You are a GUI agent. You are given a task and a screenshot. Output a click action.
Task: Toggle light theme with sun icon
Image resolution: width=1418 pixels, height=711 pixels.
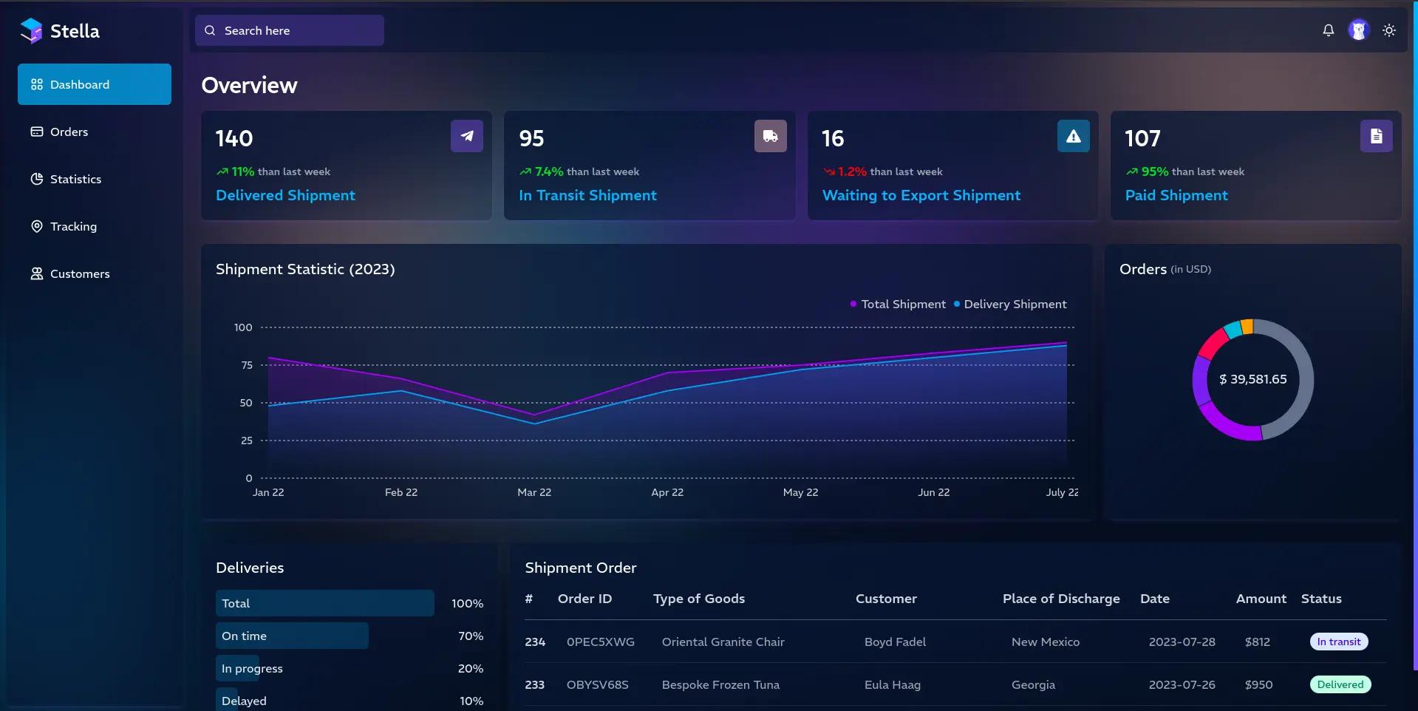(x=1389, y=30)
